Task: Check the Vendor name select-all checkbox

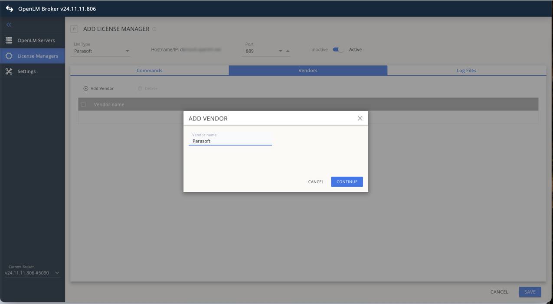Action: pos(83,104)
